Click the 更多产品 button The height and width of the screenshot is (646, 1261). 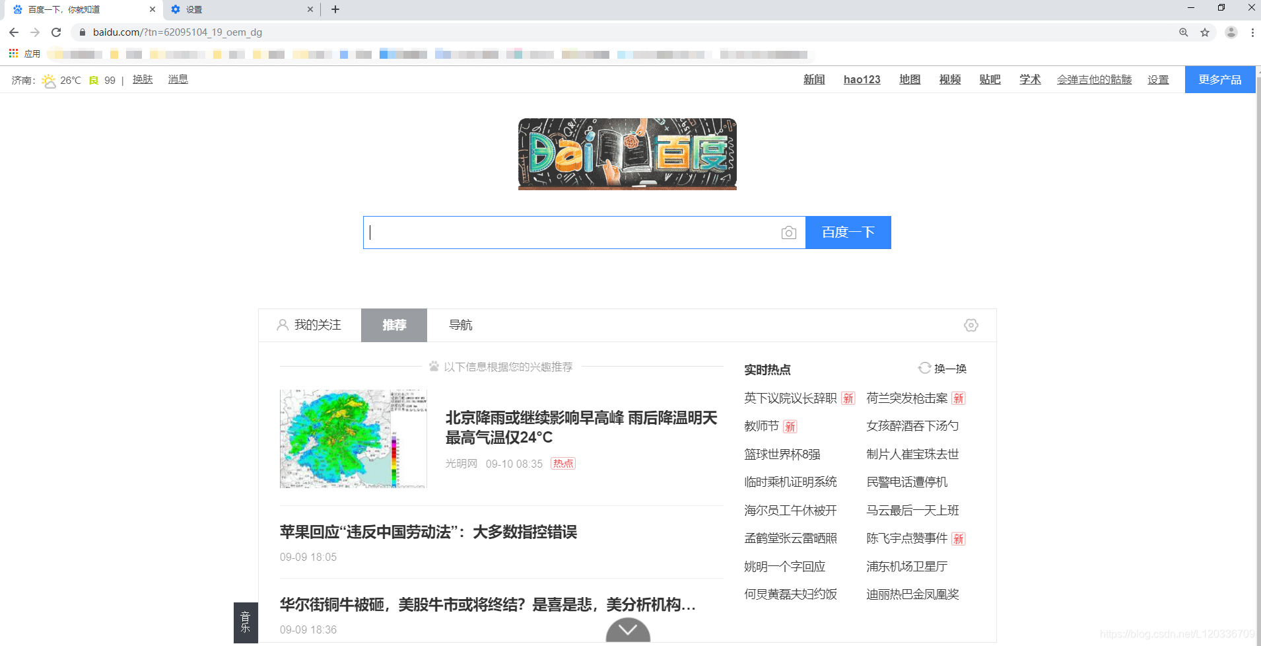(x=1220, y=79)
